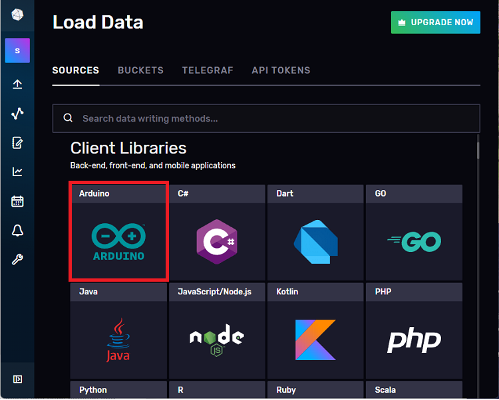Select the Java client library logo
Screen dimensions: 499x400
coord(118,340)
